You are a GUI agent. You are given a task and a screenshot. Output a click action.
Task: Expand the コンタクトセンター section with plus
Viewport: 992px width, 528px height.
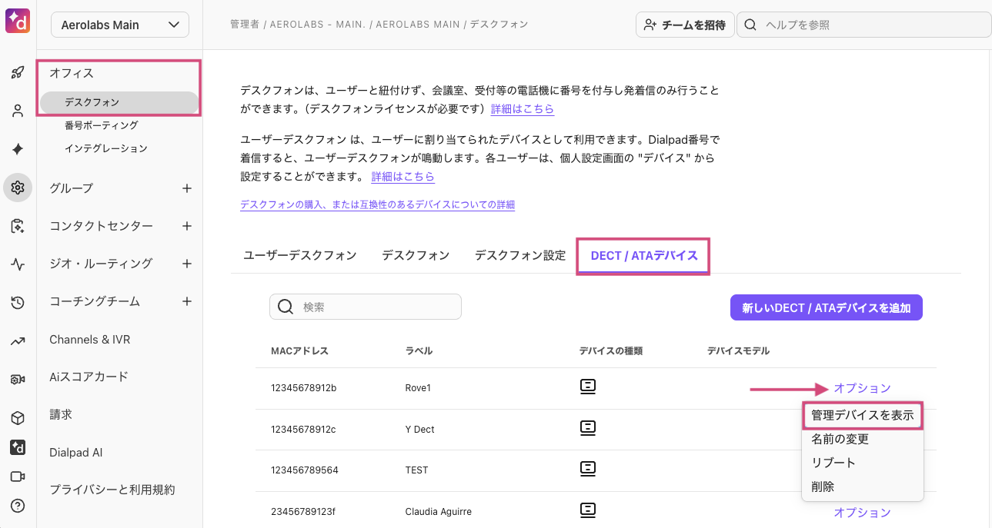186,226
